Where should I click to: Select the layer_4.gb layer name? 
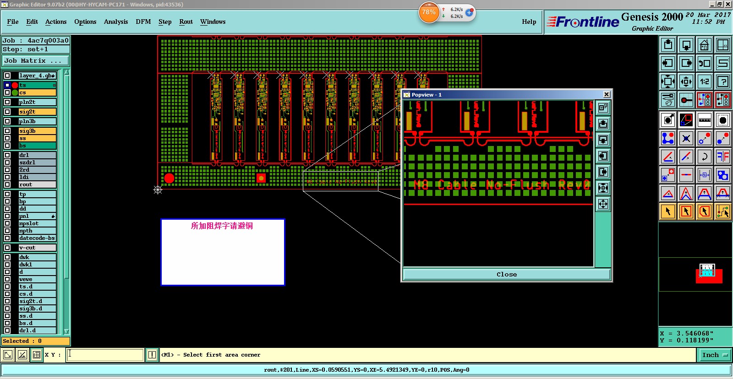click(x=37, y=76)
